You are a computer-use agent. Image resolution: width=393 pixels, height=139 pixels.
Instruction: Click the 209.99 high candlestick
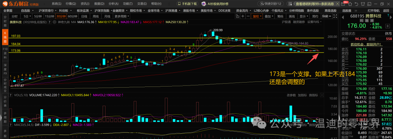point(213,34)
